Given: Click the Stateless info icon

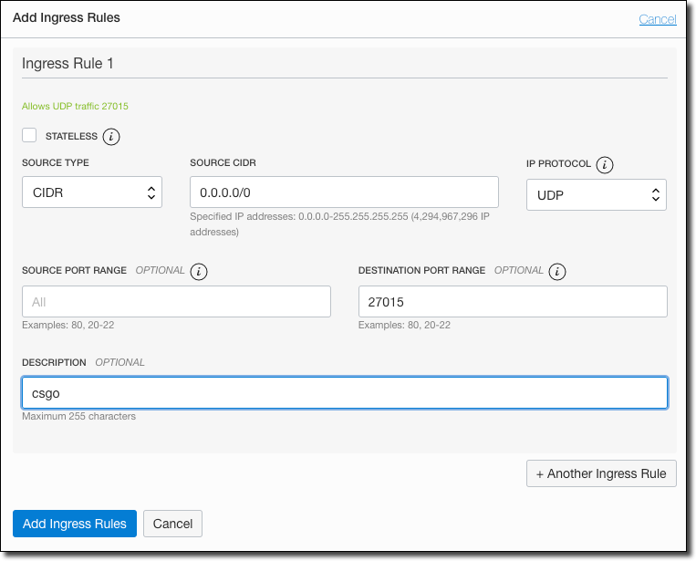Looking at the screenshot, I should coord(111,137).
